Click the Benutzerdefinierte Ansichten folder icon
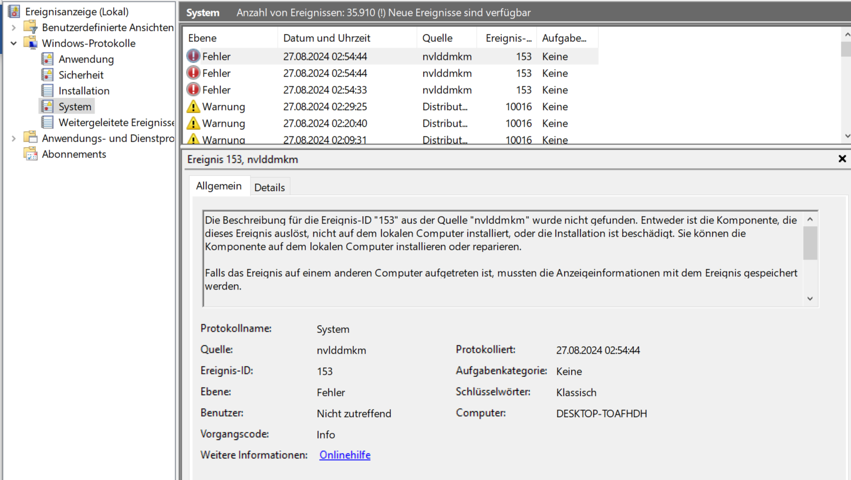The width and height of the screenshot is (851, 480). tap(31, 28)
